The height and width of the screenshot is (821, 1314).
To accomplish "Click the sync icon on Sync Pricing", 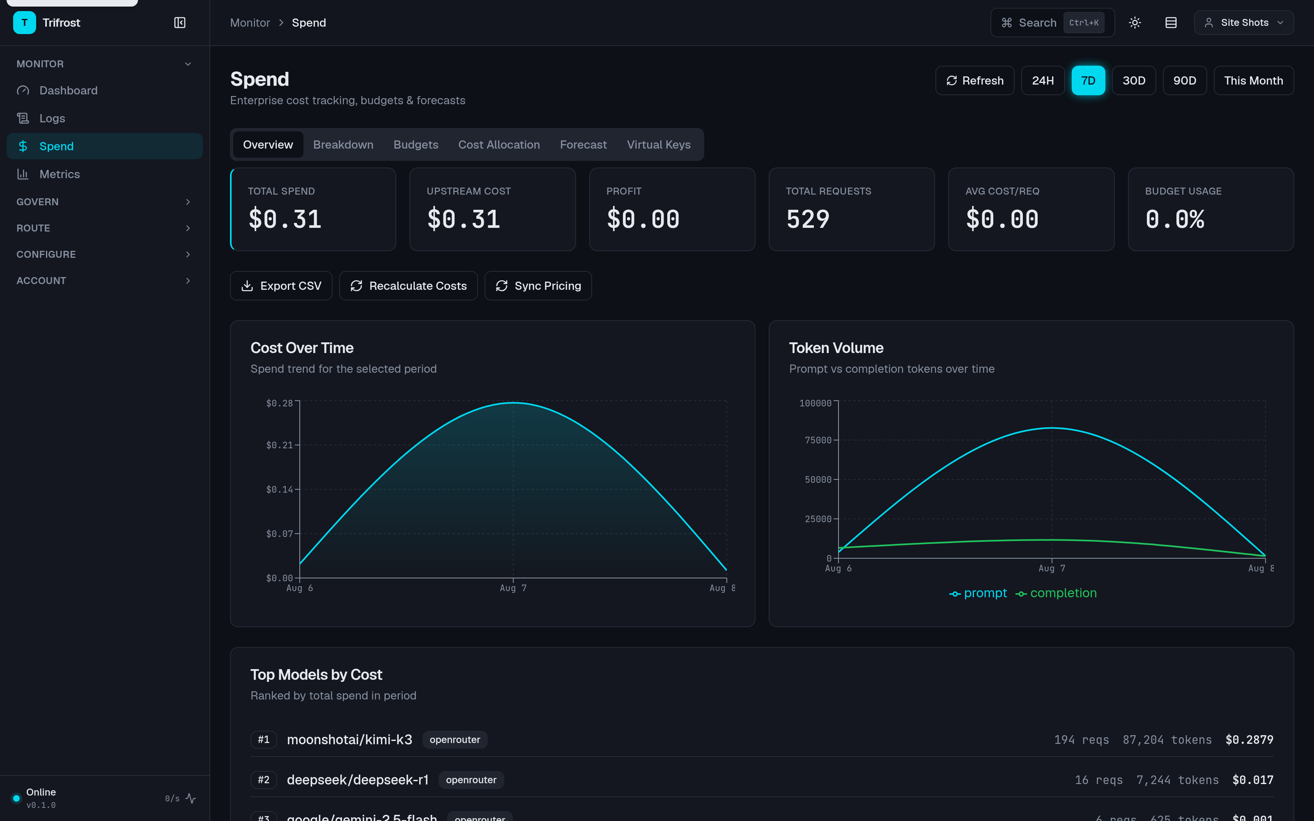I will (x=502, y=286).
